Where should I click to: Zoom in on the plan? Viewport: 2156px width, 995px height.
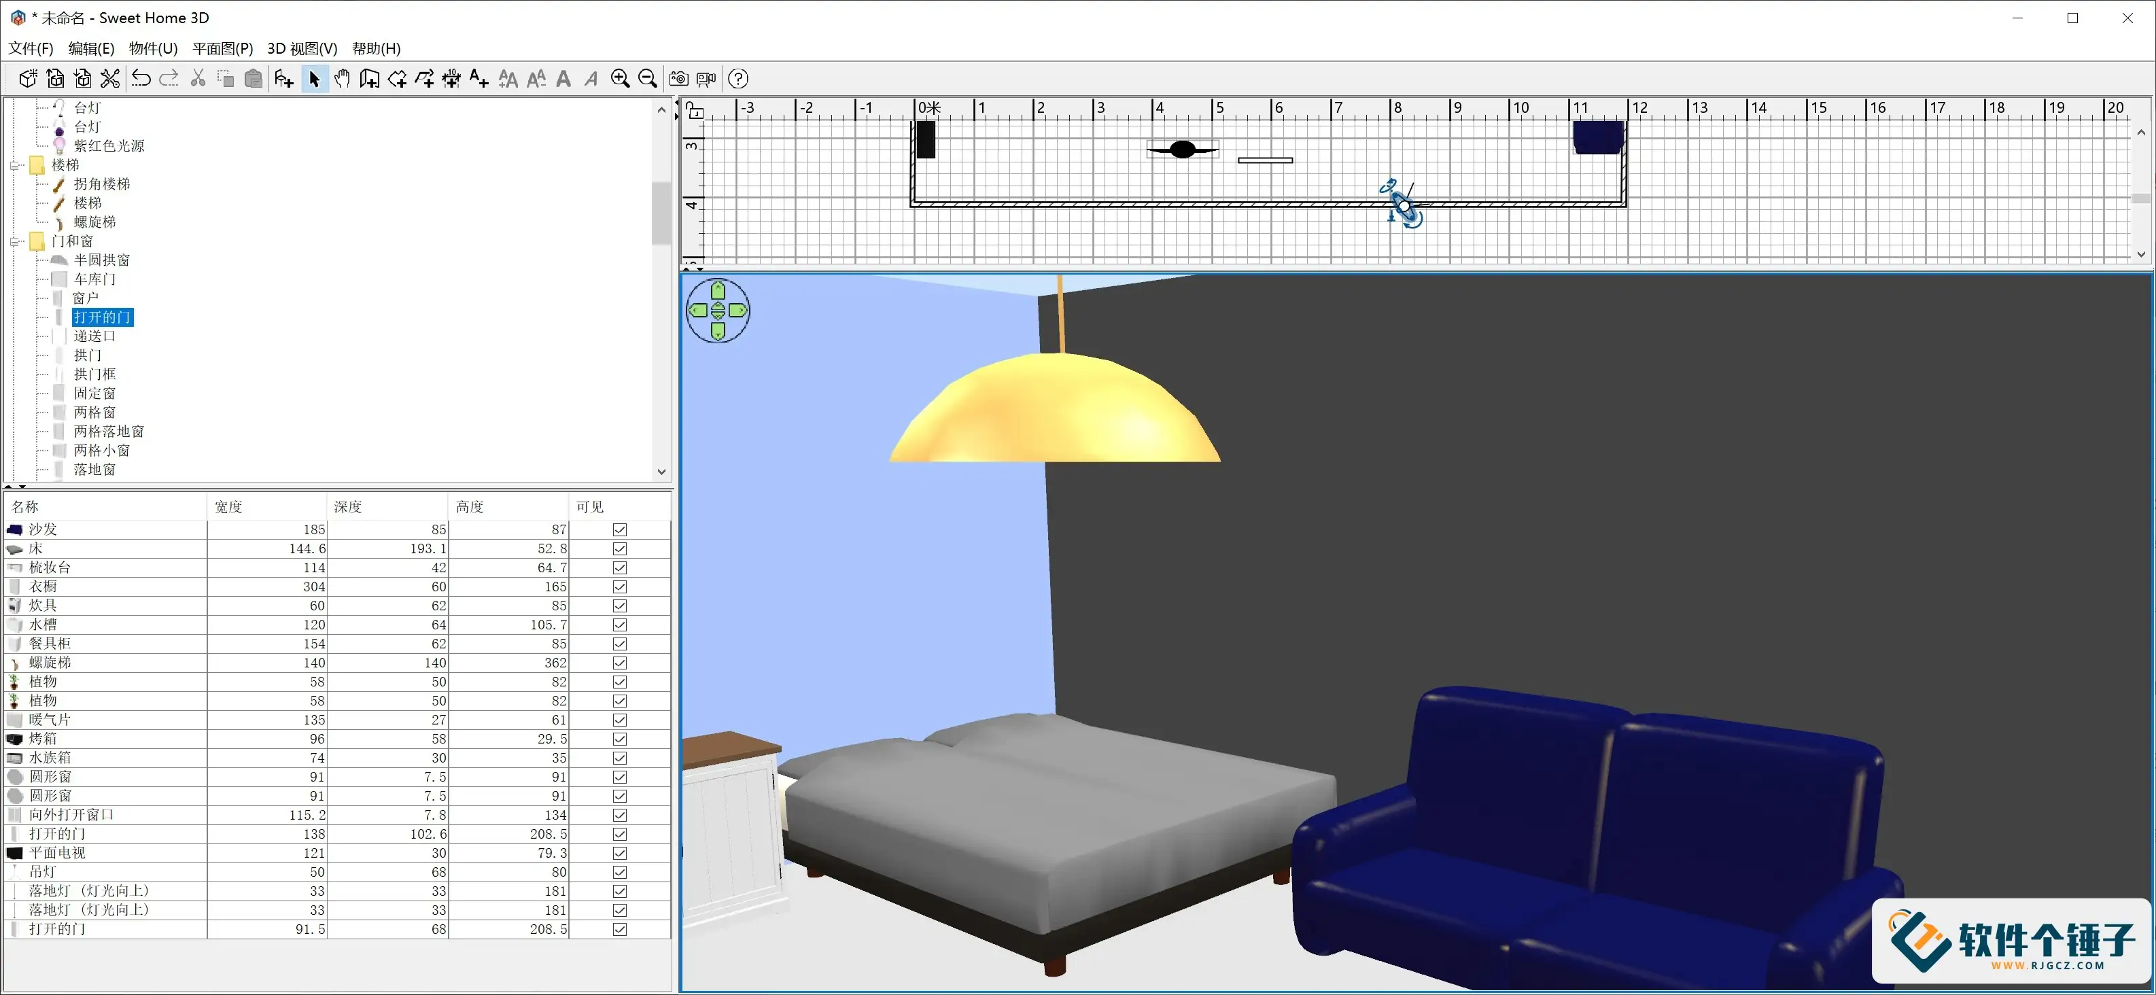620,79
